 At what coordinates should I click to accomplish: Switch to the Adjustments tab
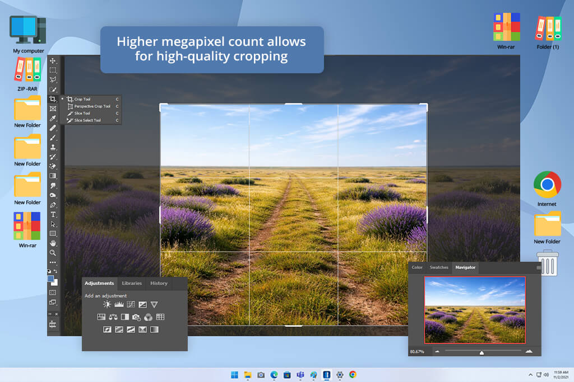(x=99, y=283)
